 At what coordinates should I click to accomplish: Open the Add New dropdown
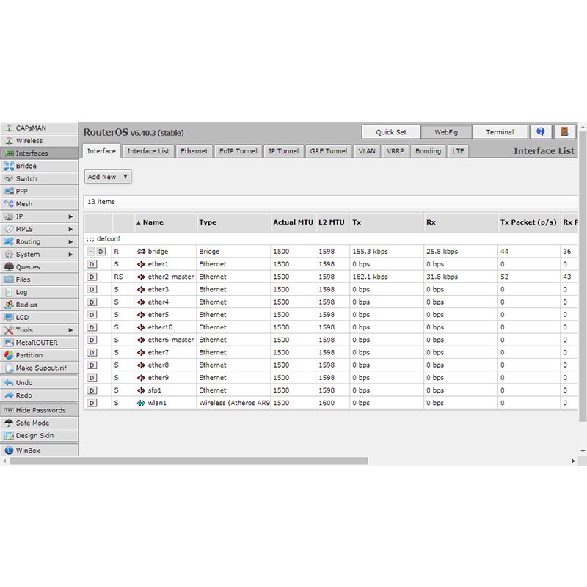[x=108, y=177]
